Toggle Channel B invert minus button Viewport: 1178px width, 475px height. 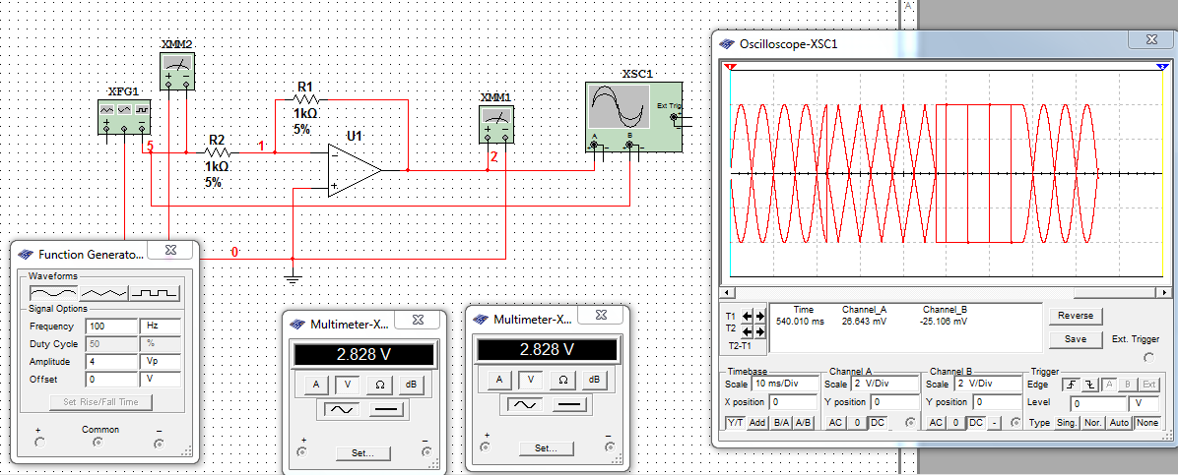click(x=995, y=423)
